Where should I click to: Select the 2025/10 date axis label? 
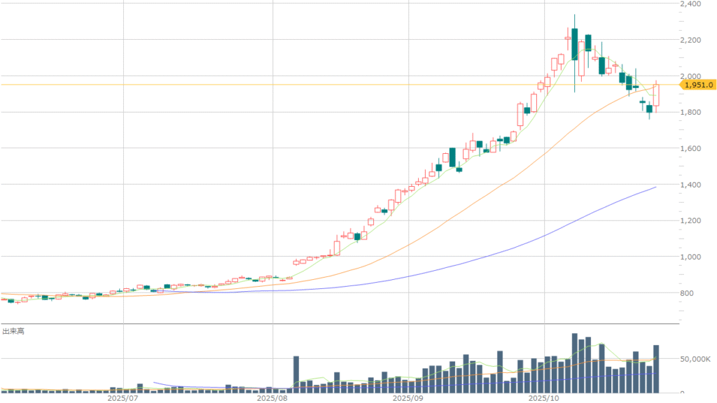[x=543, y=397]
